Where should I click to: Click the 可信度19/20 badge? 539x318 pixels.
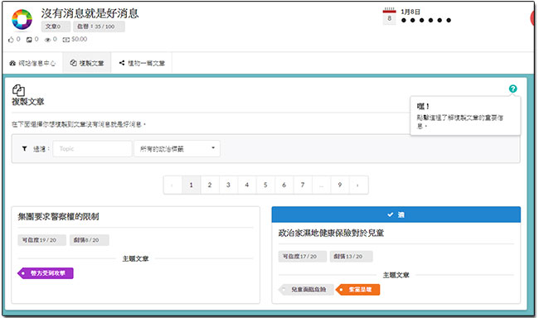click(x=41, y=240)
